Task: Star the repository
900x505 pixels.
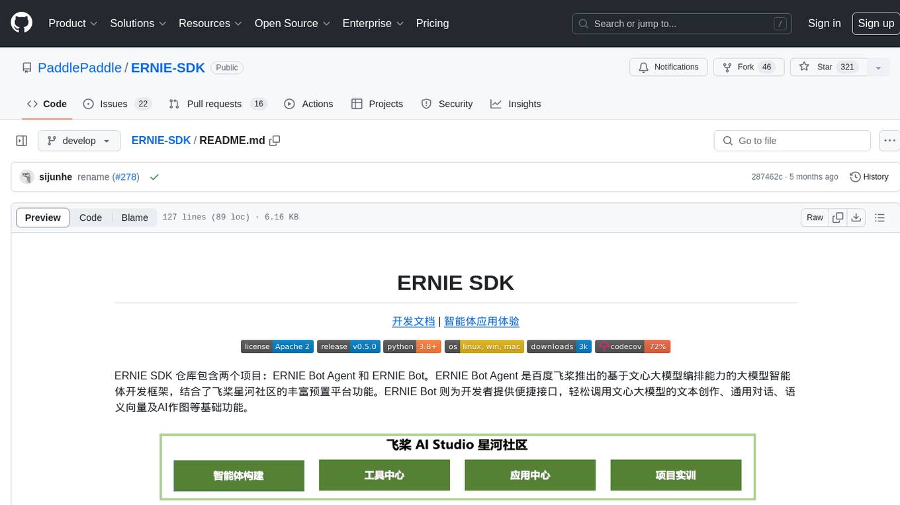Action: pos(829,67)
